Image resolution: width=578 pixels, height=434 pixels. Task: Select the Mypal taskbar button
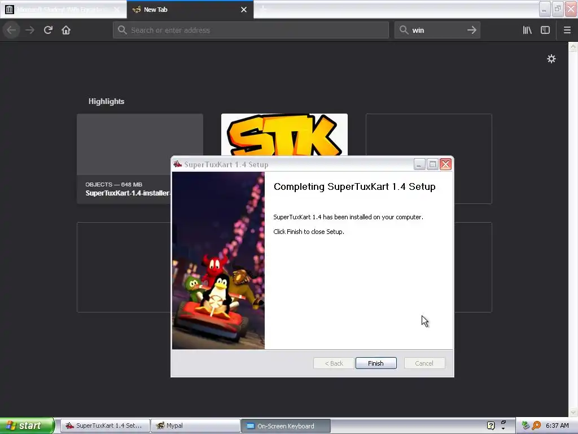point(195,426)
